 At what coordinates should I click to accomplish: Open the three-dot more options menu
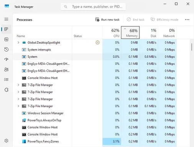pos(187,20)
